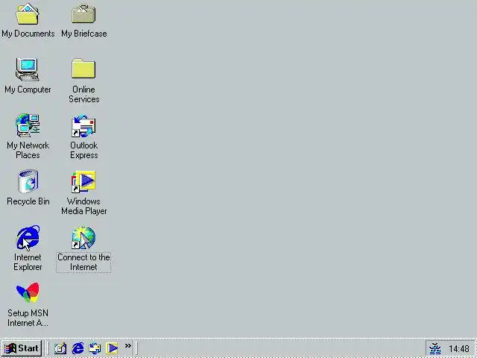
Task: Click the "Recycle Bin" label text
Action: tap(28, 201)
